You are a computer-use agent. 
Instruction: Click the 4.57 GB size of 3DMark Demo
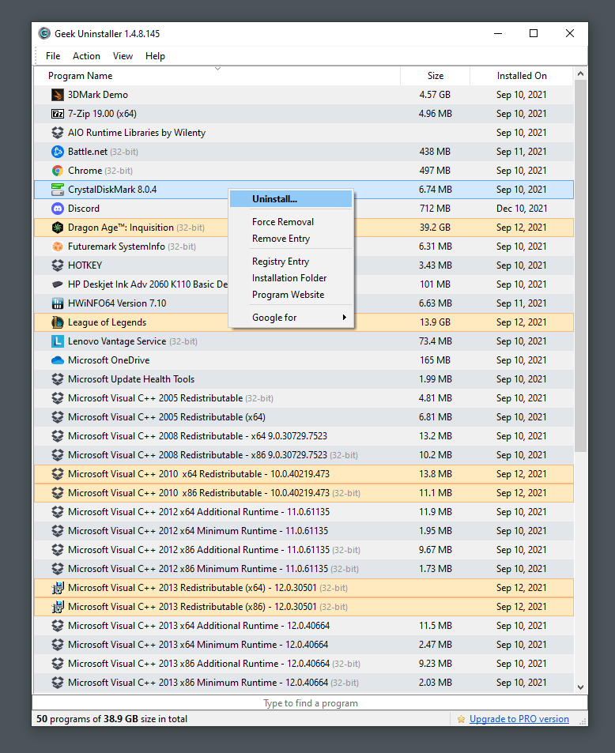click(x=436, y=95)
